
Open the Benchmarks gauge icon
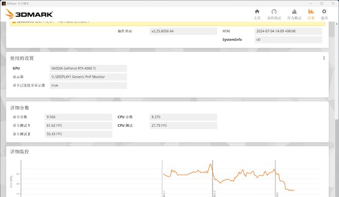(x=274, y=11)
